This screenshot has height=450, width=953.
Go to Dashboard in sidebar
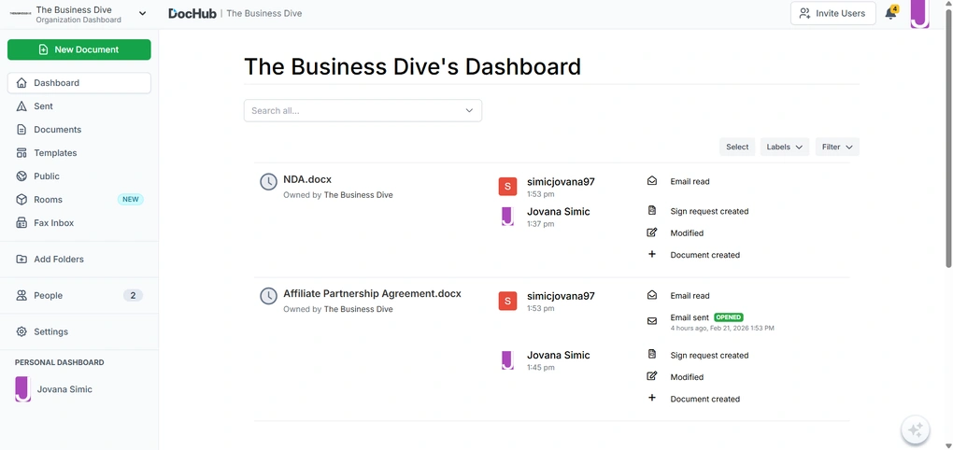(79, 83)
